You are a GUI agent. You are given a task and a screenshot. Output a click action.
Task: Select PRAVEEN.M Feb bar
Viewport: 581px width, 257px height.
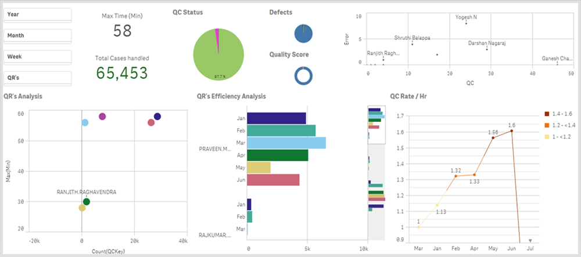281,131
